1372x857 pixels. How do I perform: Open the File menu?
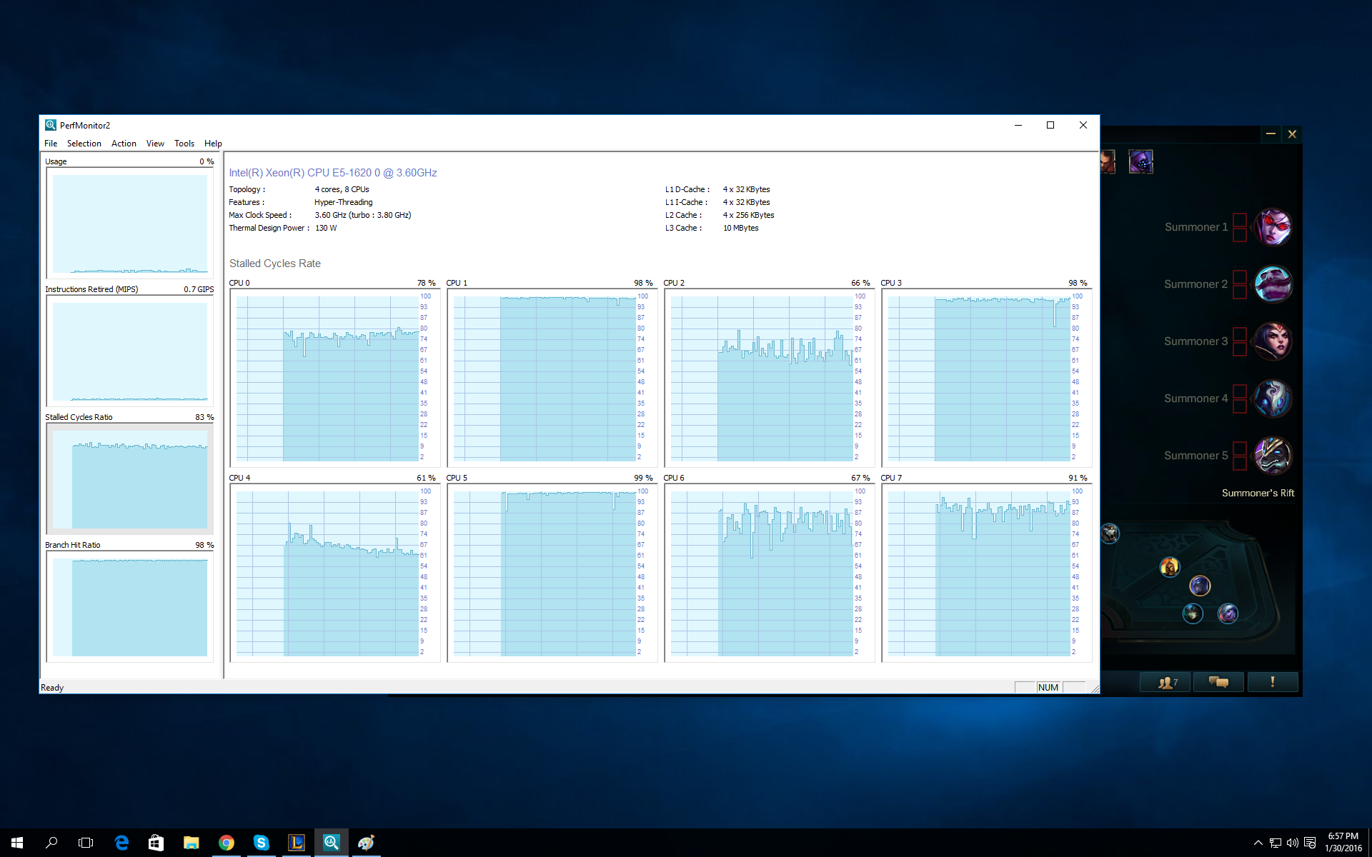pos(51,144)
